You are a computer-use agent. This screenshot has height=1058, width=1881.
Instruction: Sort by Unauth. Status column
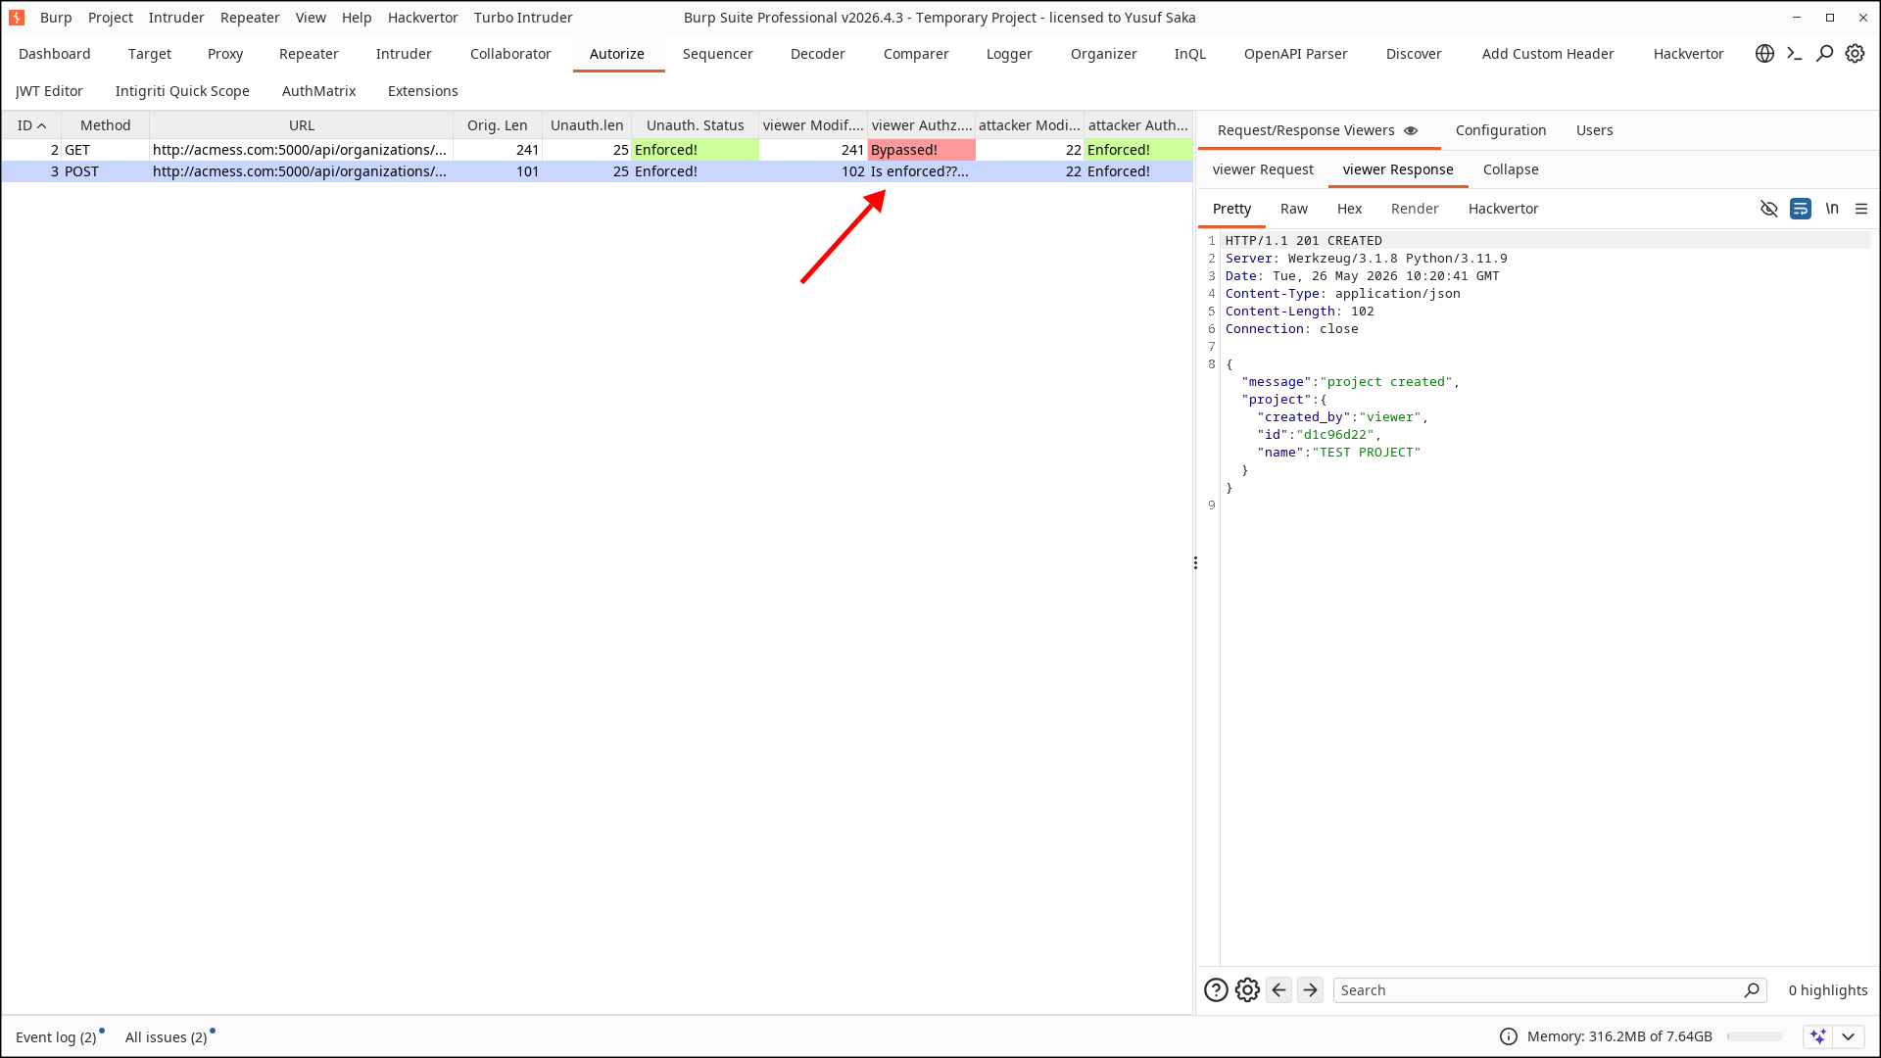tap(695, 125)
